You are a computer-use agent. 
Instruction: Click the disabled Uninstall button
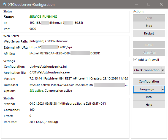click(x=149, y=52)
